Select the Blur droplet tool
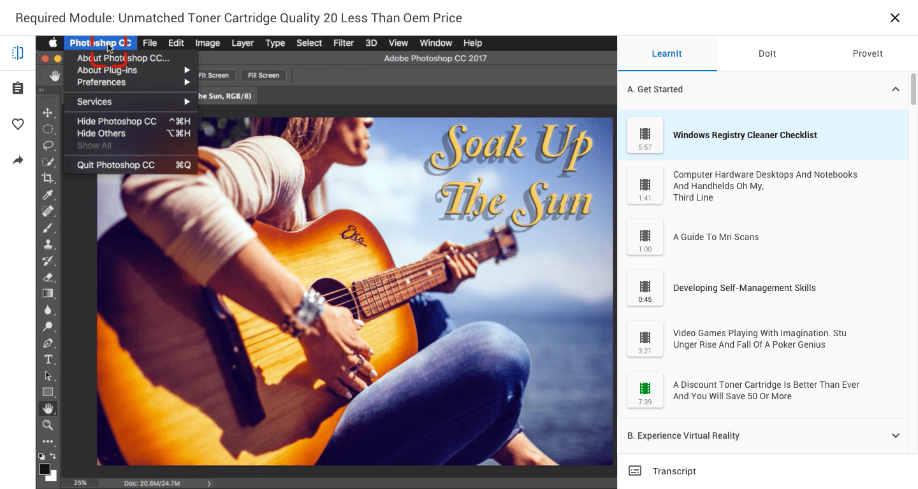The height and width of the screenshot is (489, 918). pyautogui.click(x=48, y=310)
